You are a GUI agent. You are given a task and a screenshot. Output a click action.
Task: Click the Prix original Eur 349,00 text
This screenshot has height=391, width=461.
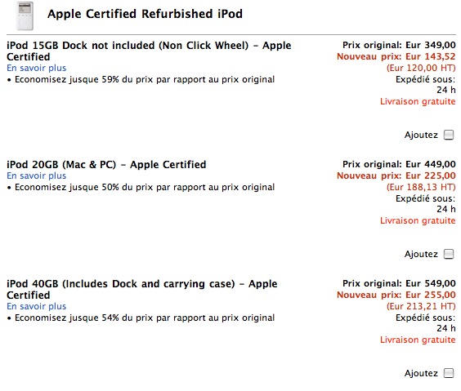(399, 45)
